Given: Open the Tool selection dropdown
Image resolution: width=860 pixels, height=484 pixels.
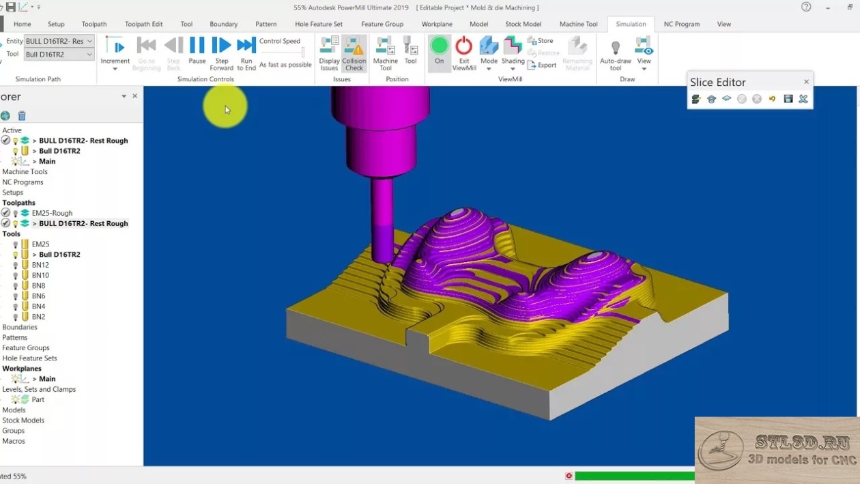Looking at the screenshot, I should (89, 55).
